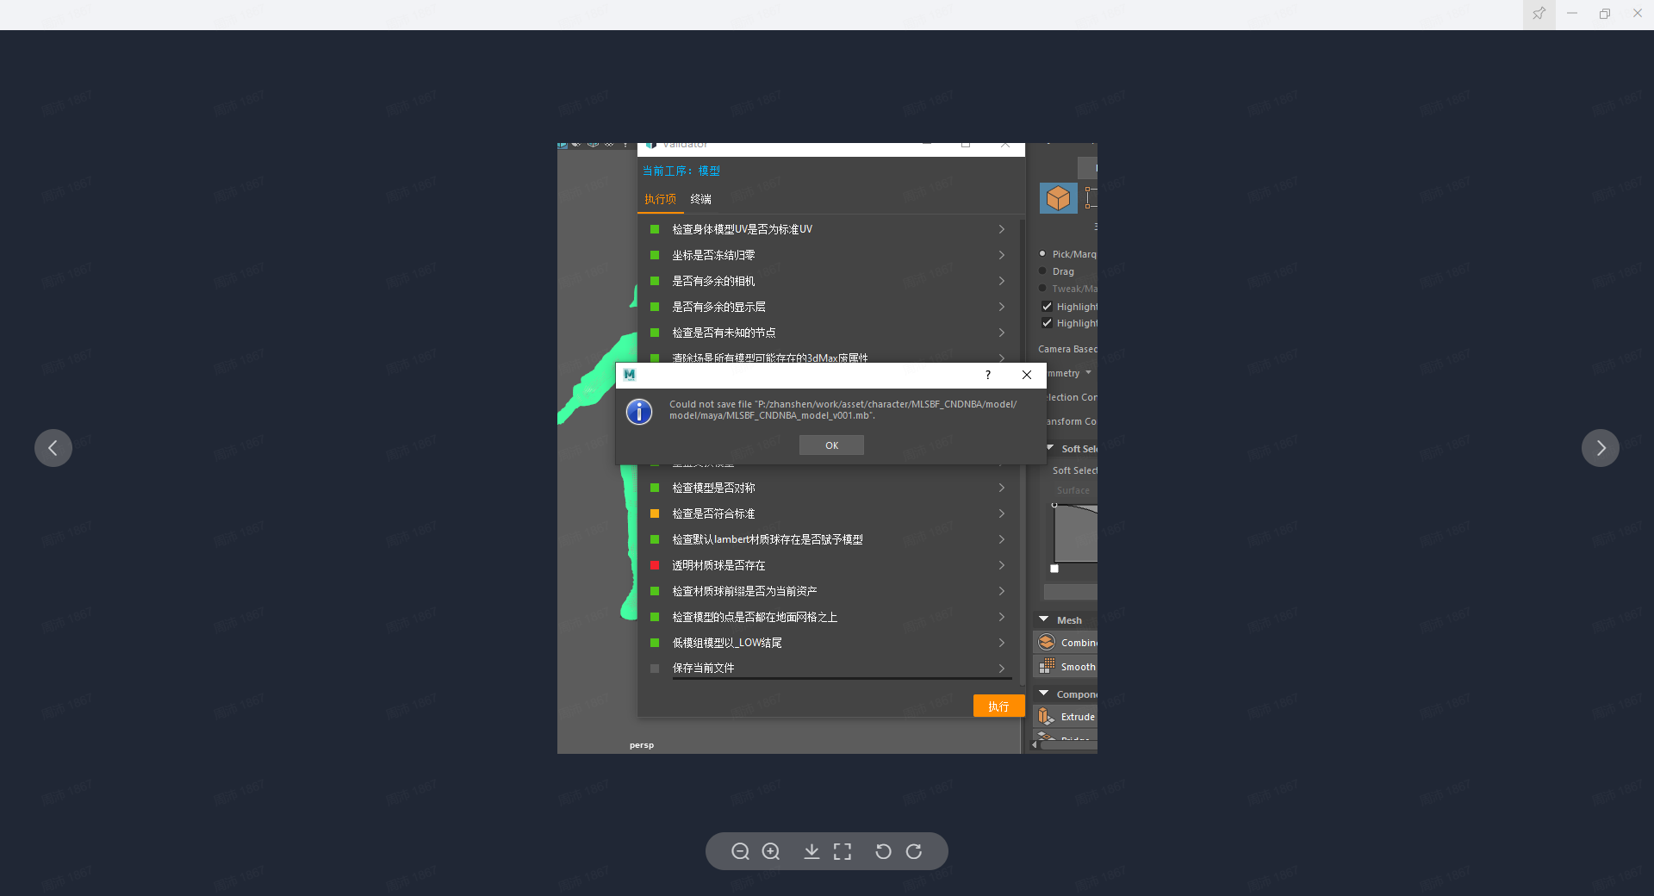Select the 检查模型是否对称 check item

(713, 488)
